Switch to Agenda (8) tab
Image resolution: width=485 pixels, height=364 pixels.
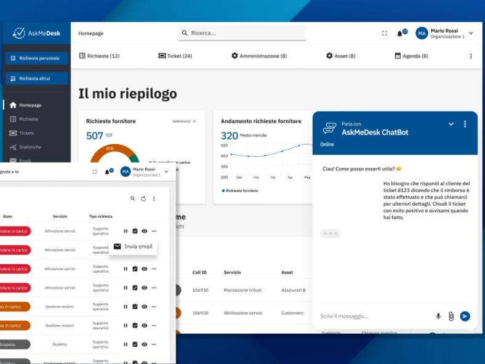tap(411, 56)
